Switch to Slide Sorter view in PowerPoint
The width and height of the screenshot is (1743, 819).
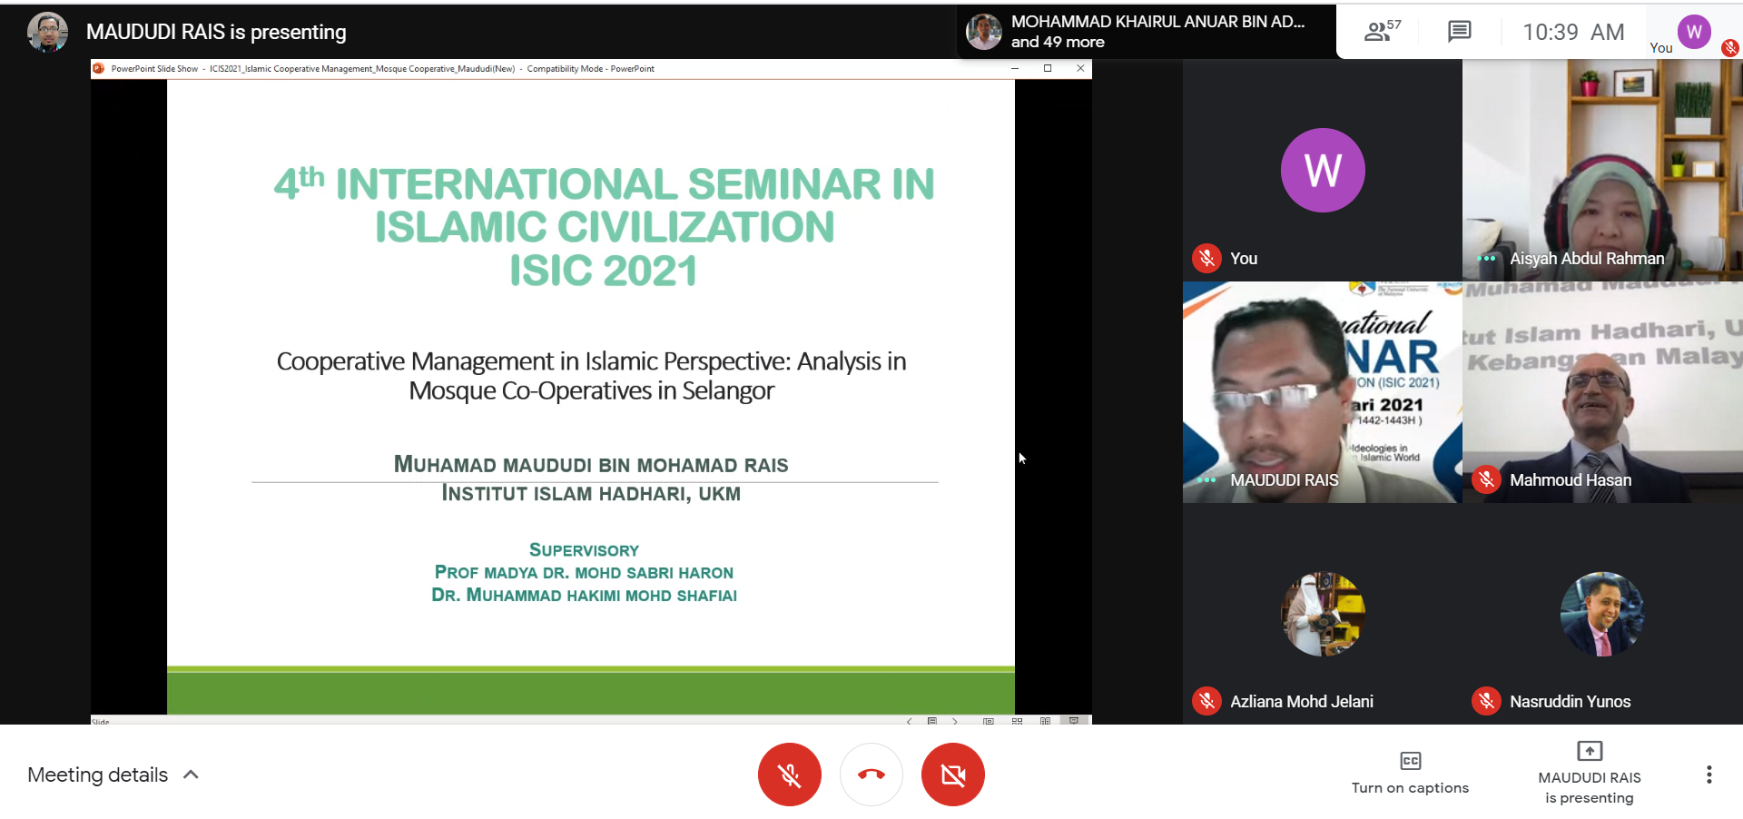(x=1017, y=721)
